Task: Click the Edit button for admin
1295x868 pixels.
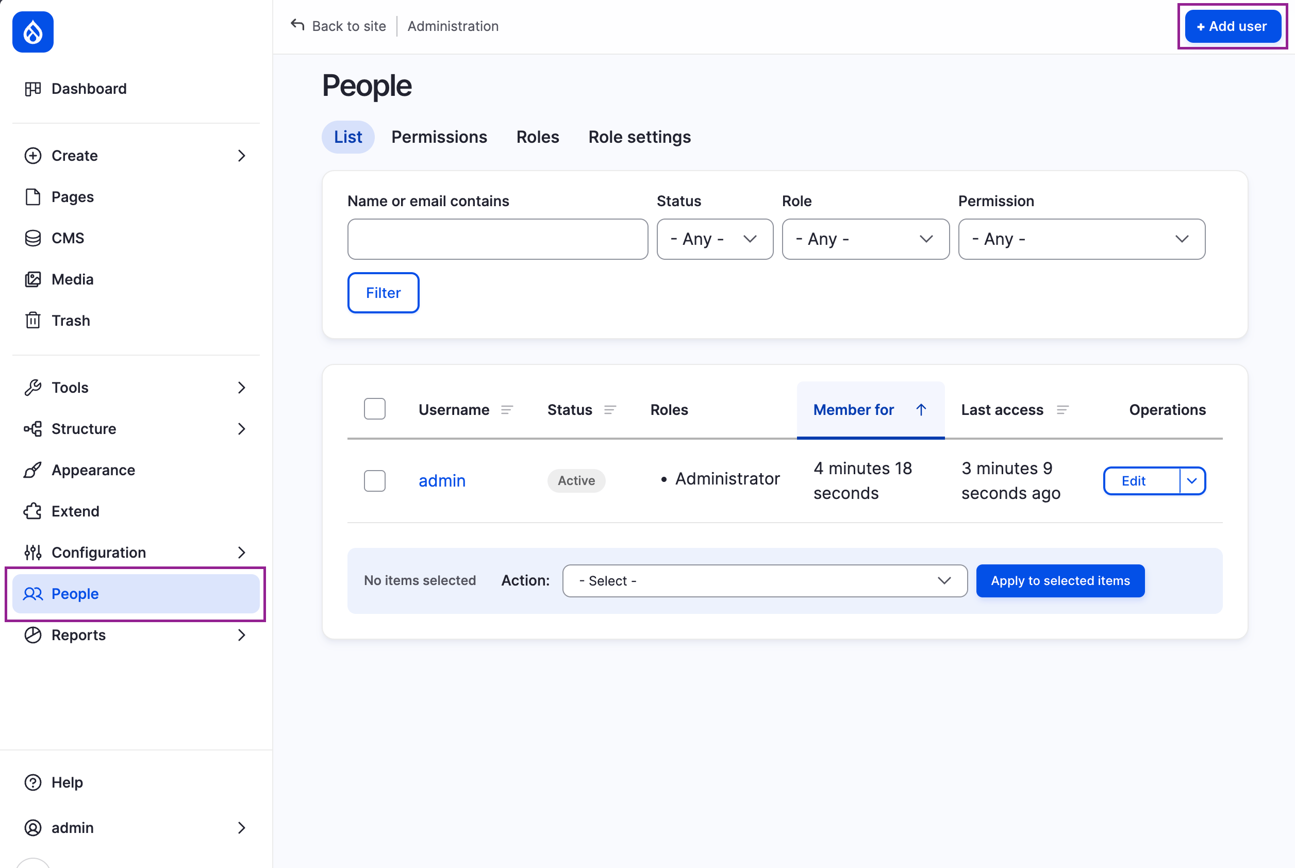Action: point(1142,480)
